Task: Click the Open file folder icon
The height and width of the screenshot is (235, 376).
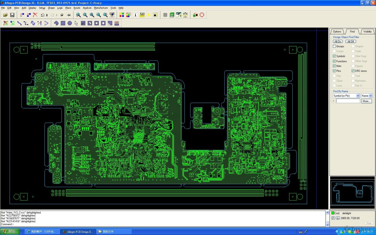Action: (x=5, y=15)
